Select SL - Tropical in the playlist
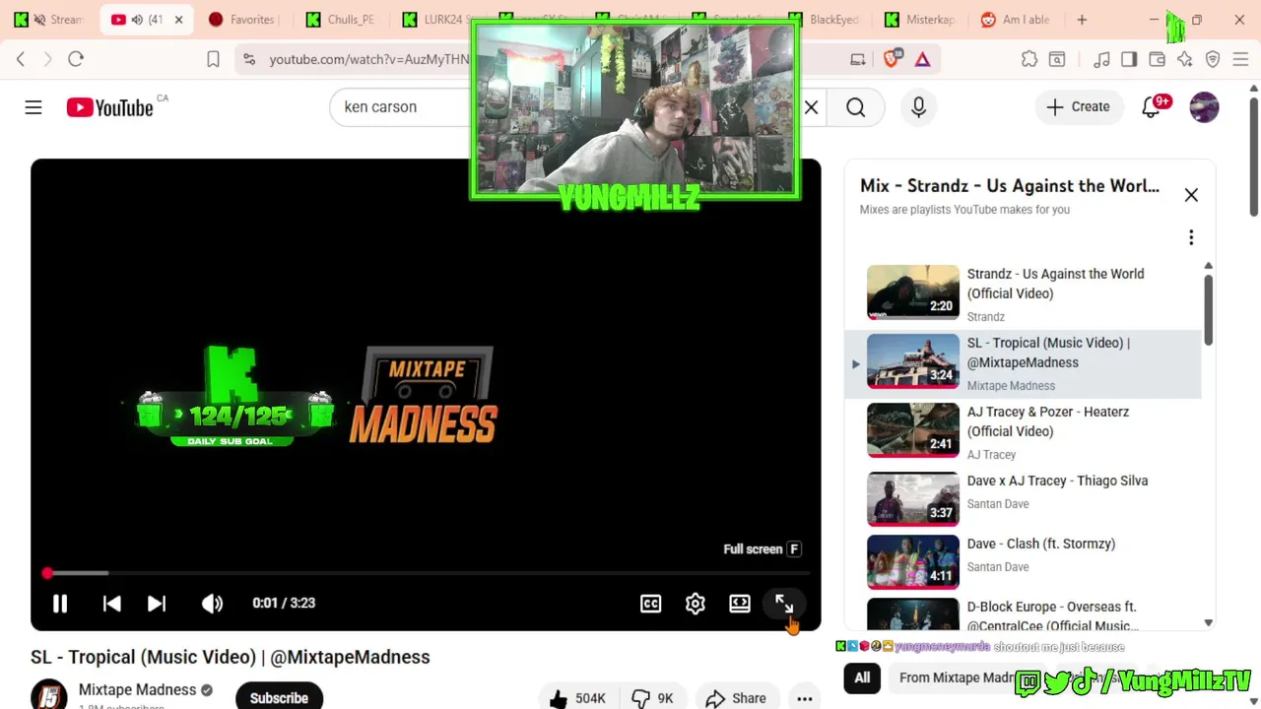 1025,363
